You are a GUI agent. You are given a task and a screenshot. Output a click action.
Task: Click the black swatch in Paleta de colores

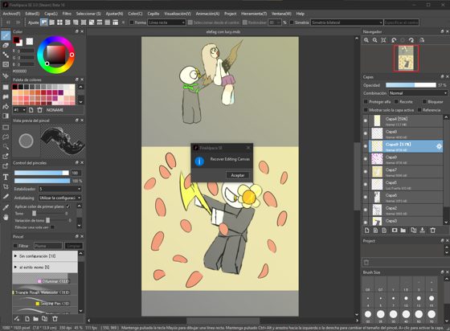14,87
